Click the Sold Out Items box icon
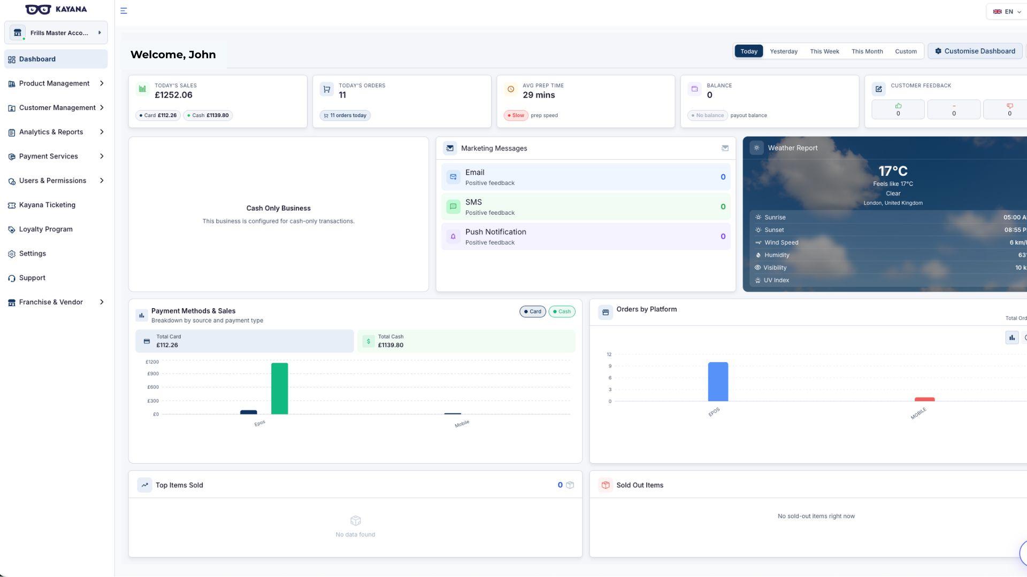 [606, 485]
